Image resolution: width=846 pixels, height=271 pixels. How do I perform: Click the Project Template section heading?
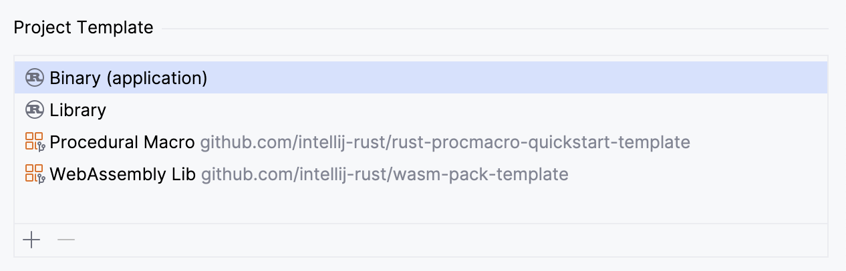click(x=84, y=28)
